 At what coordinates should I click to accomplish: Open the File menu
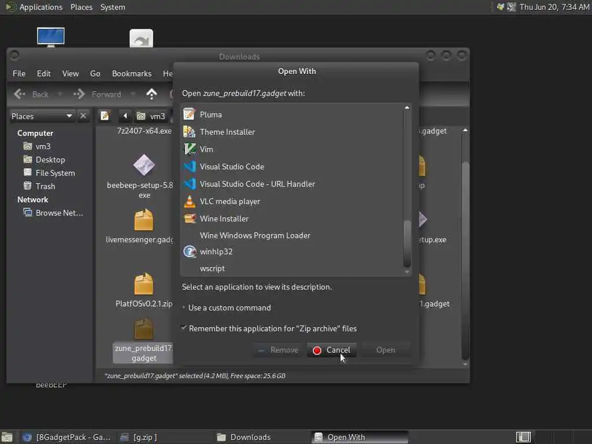(19, 73)
